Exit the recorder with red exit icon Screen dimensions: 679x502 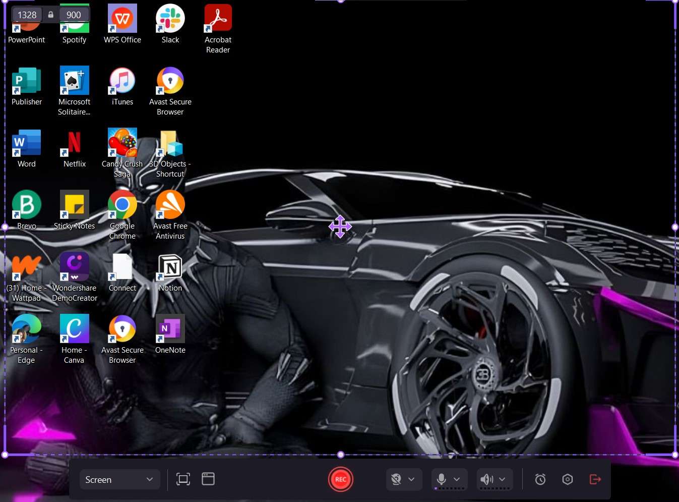pos(595,479)
